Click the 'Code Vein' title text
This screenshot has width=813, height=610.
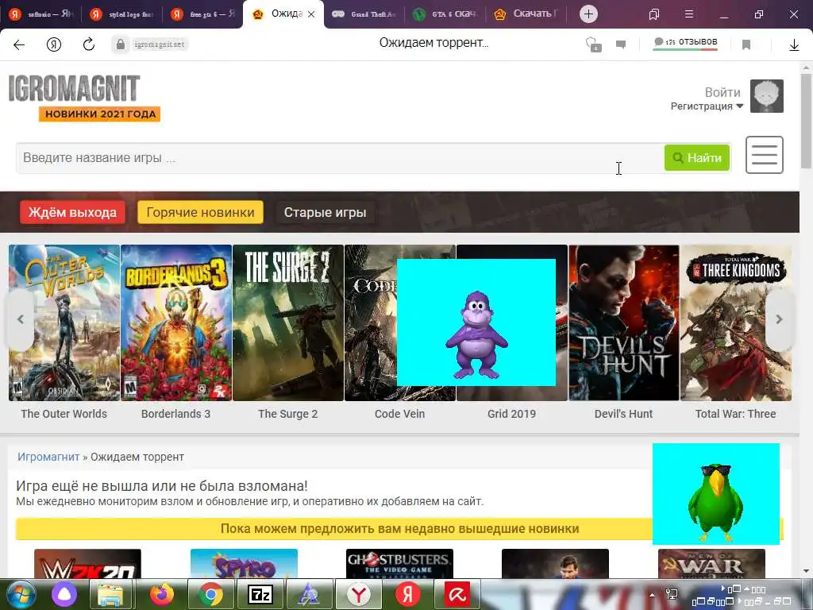pyautogui.click(x=400, y=414)
